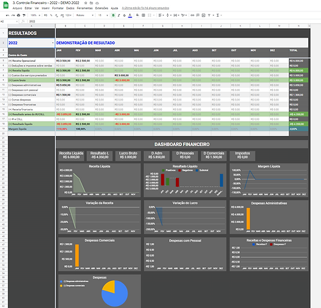This screenshot has width=321, height=308.
Task: Select the Despesas pie chart
Action: (x=100, y=291)
